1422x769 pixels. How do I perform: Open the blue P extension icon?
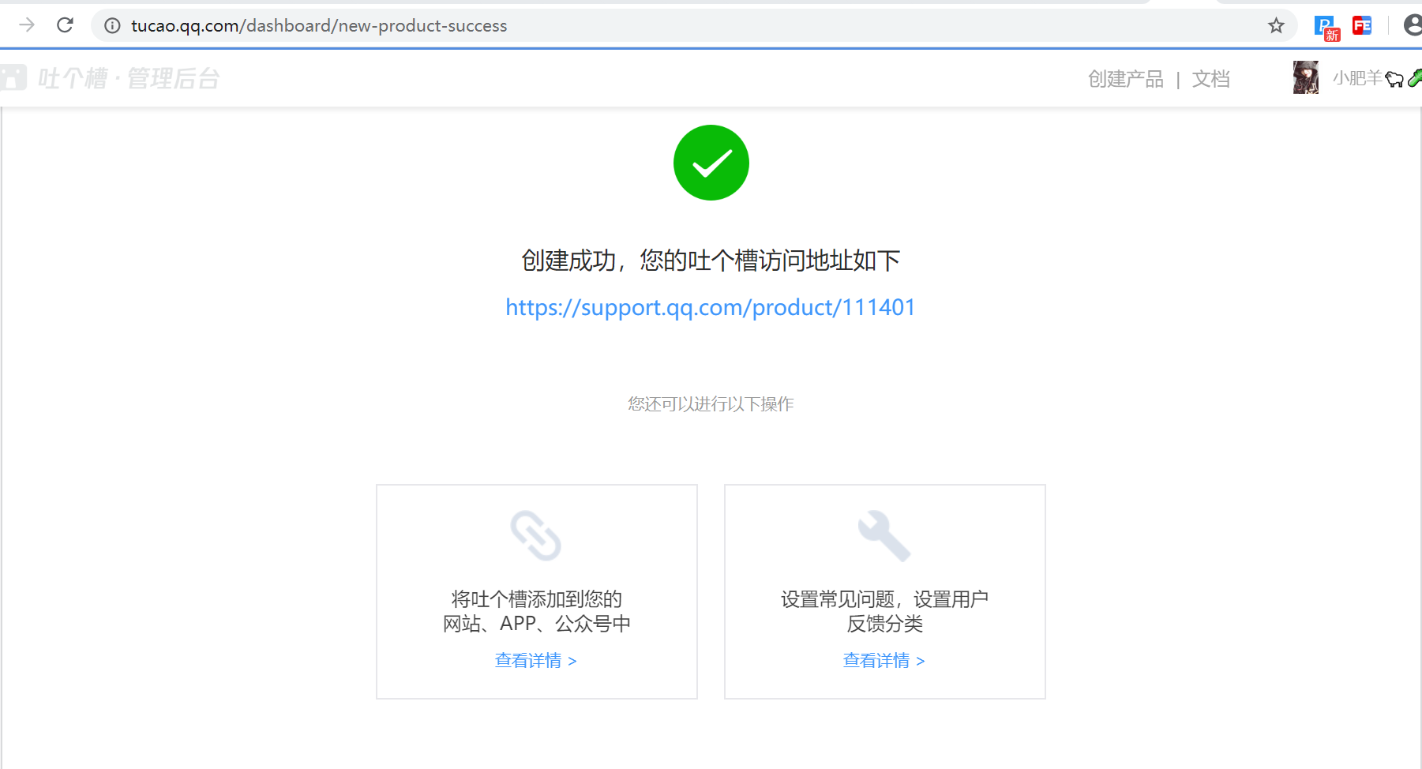(x=1326, y=27)
